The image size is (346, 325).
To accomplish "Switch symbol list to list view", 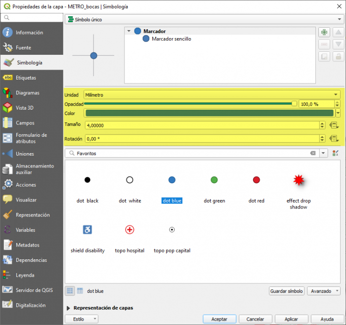I will pos(80,291).
